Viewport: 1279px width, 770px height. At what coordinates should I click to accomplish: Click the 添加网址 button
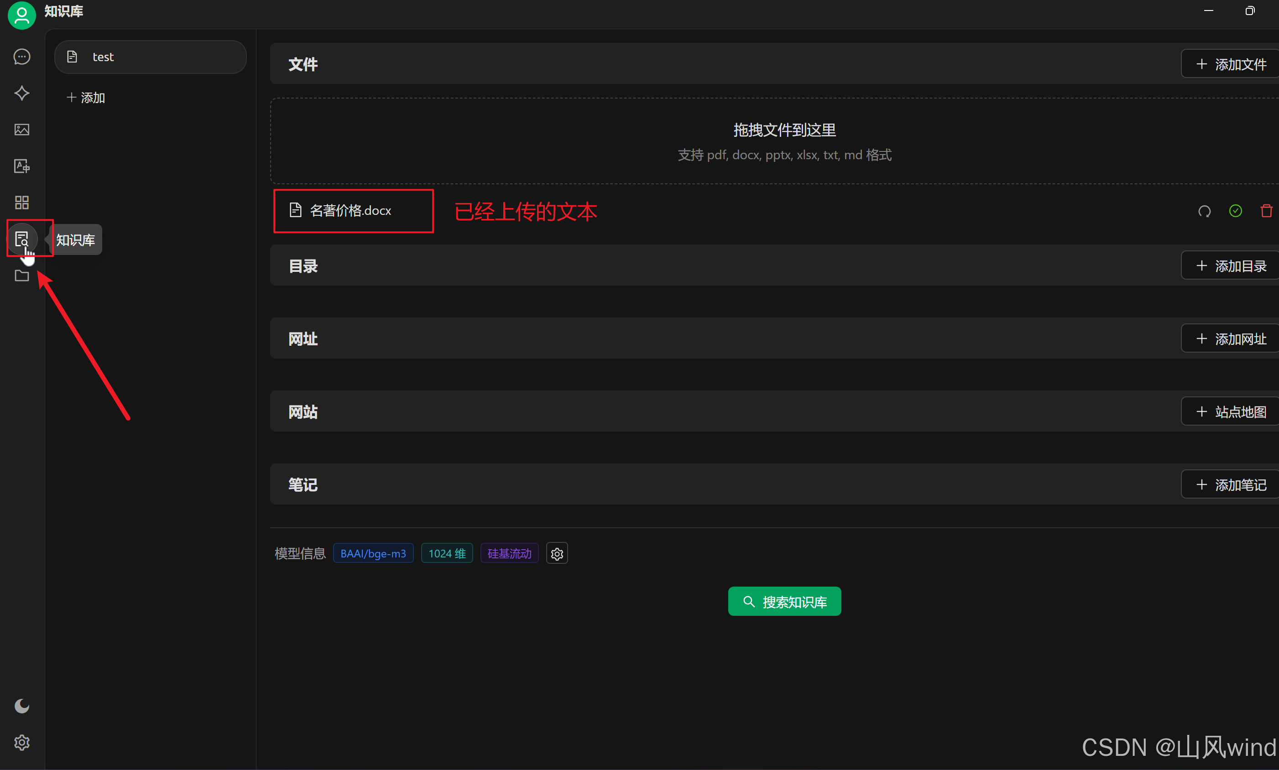point(1231,339)
